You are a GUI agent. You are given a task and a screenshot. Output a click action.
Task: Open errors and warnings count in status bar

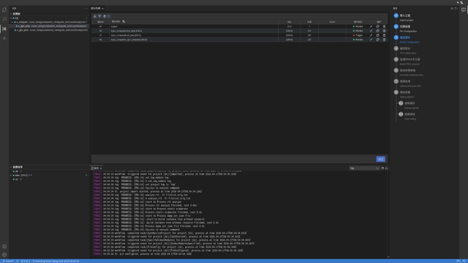point(25,261)
